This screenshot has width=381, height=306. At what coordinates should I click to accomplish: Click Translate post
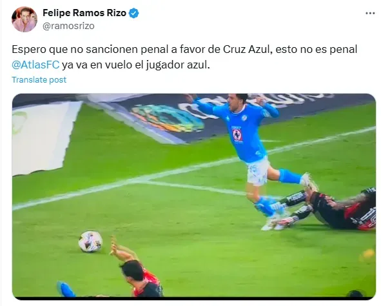[x=39, y=80]
